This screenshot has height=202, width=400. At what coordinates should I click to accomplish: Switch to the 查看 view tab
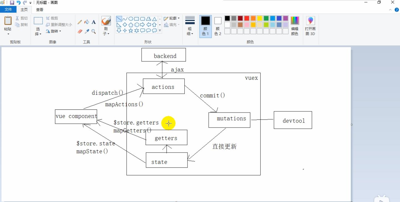tap(40, 9)
